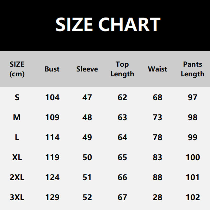The height and width of the screenshot is (210, 210).
Task: Click the SIZE CHART title
Action: pyautogui.click(x=108, y=24)
